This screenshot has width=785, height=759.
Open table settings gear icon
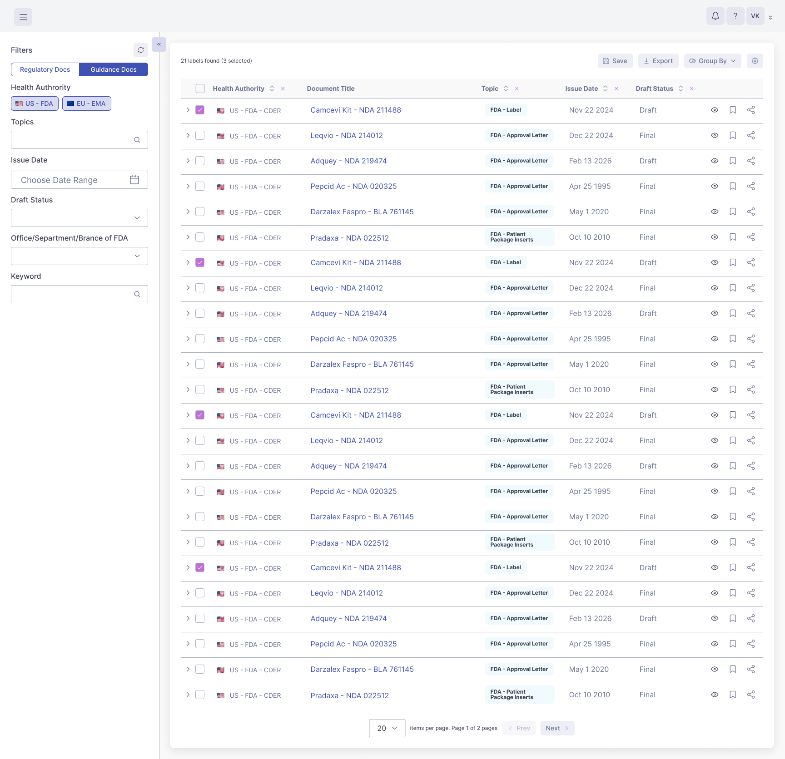point(755,61)
